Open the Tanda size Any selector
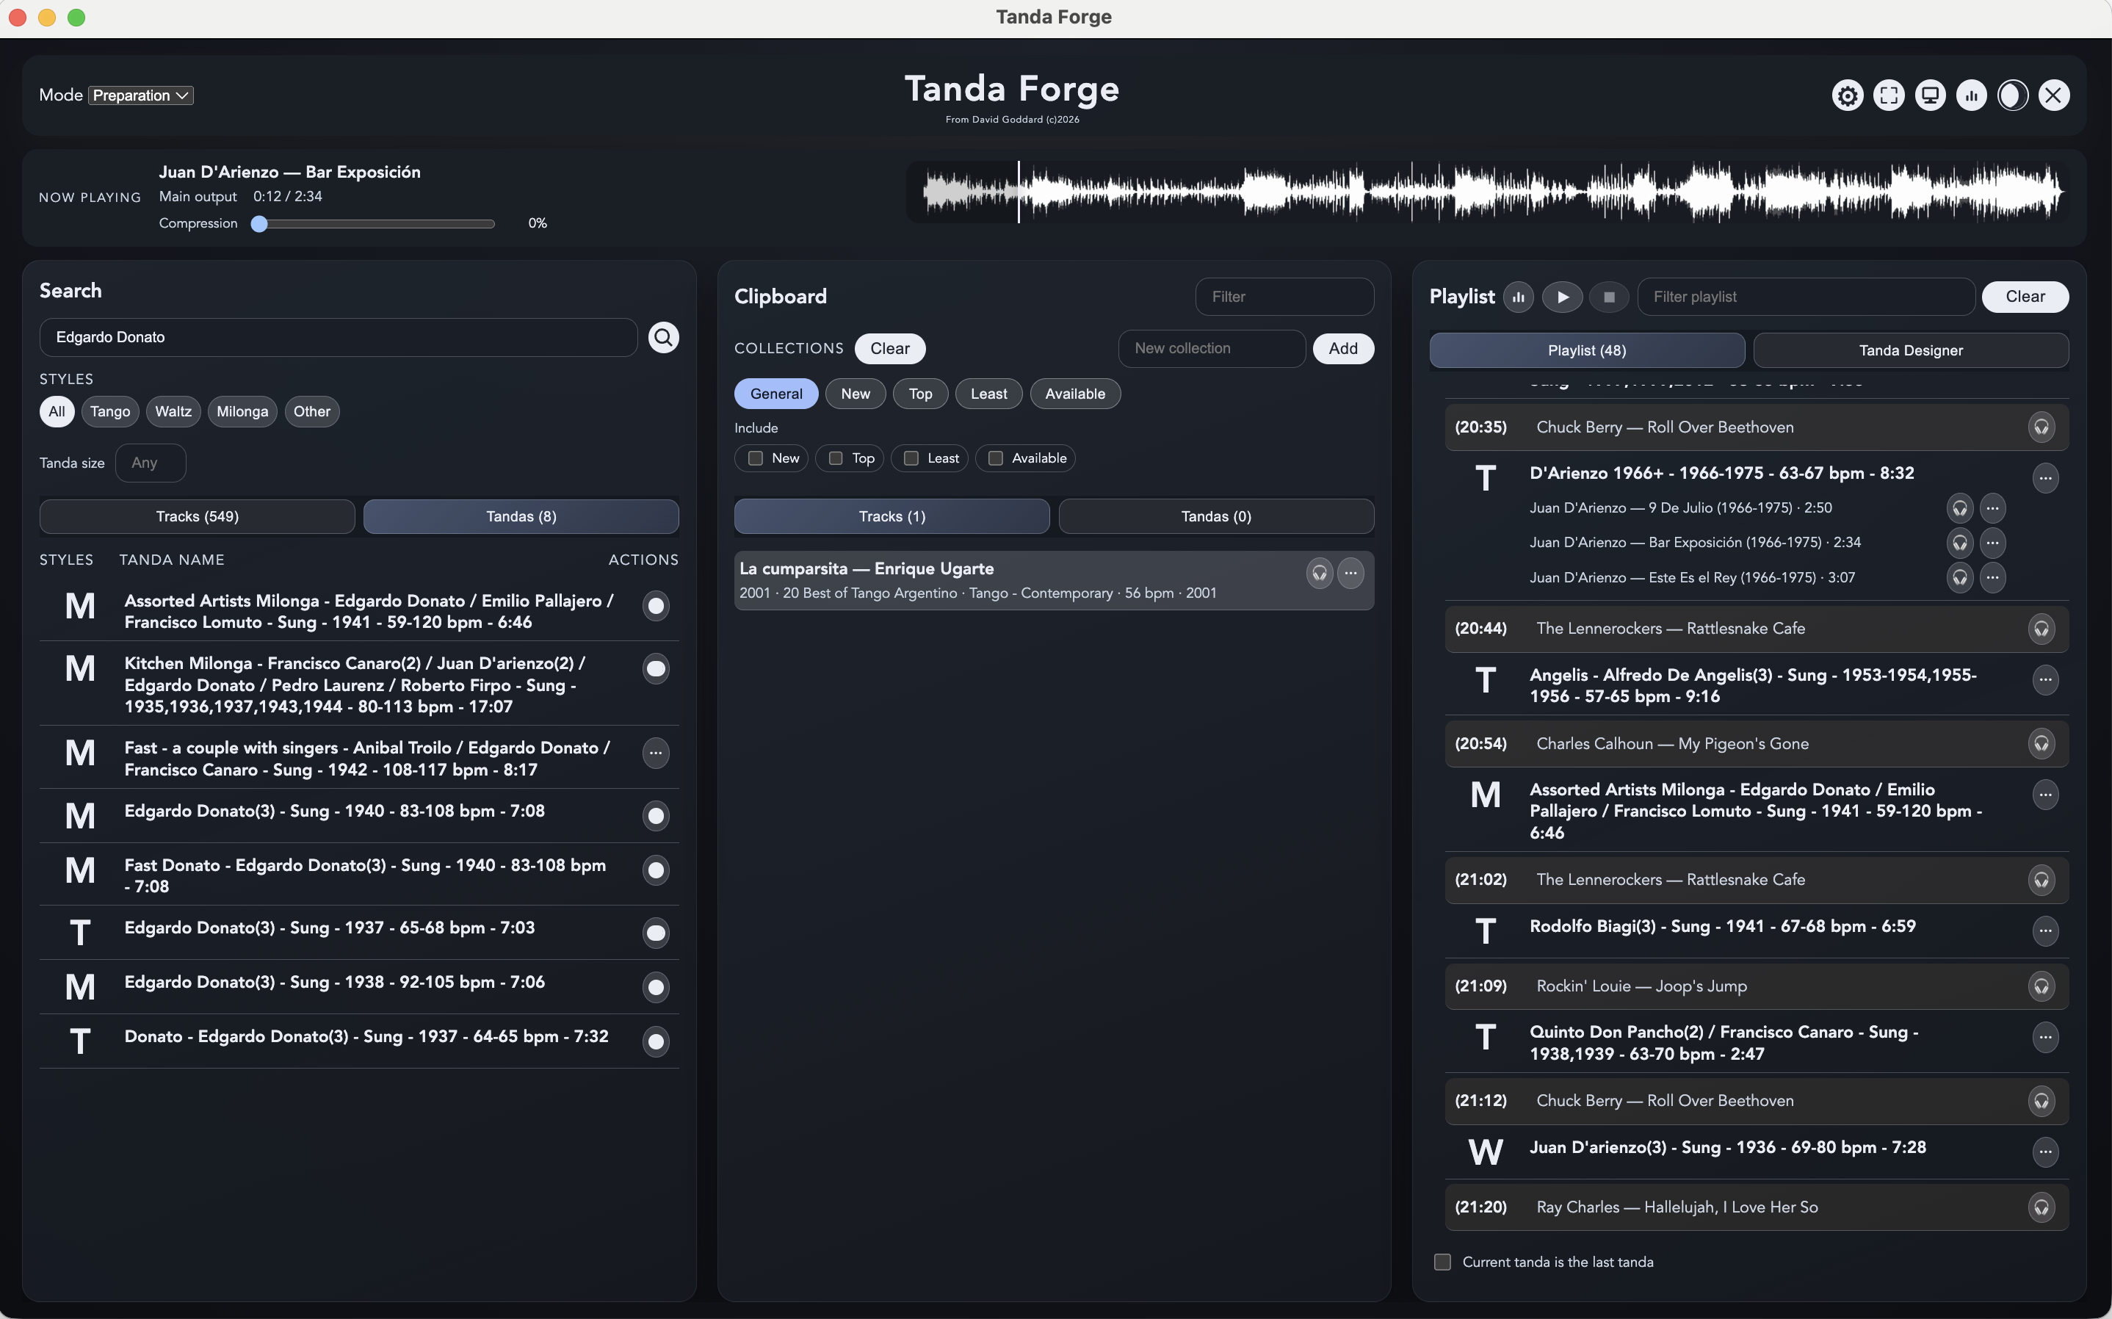This screenshot has width=2112, height=1319. (x=150, y=463)
